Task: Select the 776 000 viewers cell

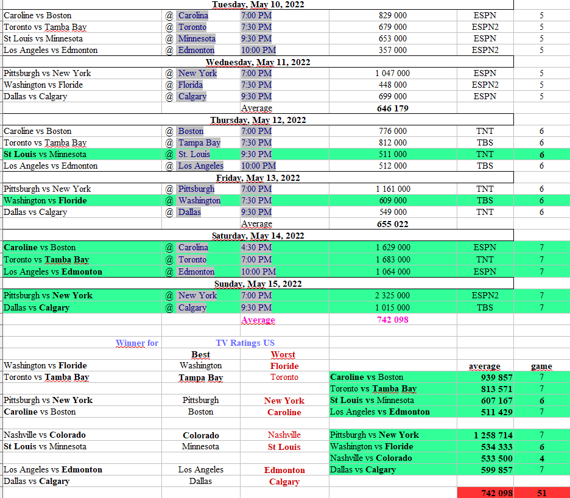Action: 393,131
